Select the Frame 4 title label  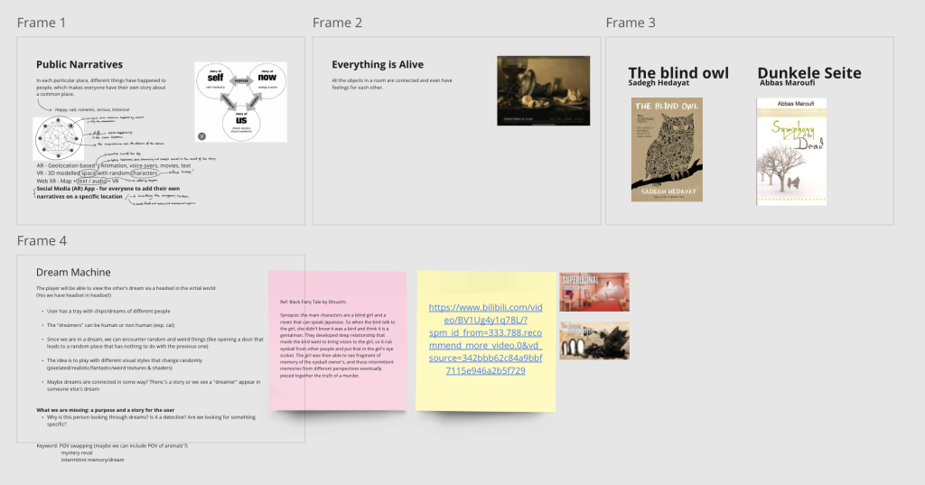42,241
